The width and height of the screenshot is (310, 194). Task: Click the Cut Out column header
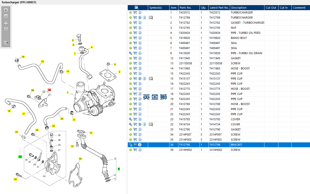(271, 8)
